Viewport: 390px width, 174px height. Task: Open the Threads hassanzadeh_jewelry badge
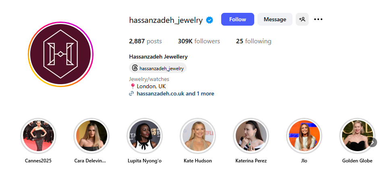[158, 68]
